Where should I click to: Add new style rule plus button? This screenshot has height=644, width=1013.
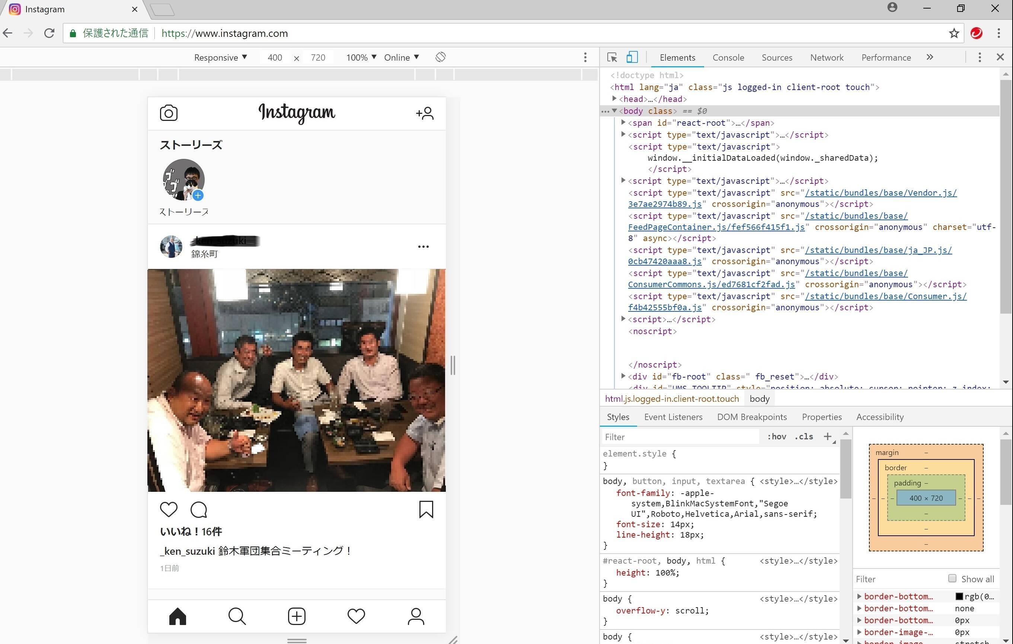pyautogui.click(x=827, y=437)
